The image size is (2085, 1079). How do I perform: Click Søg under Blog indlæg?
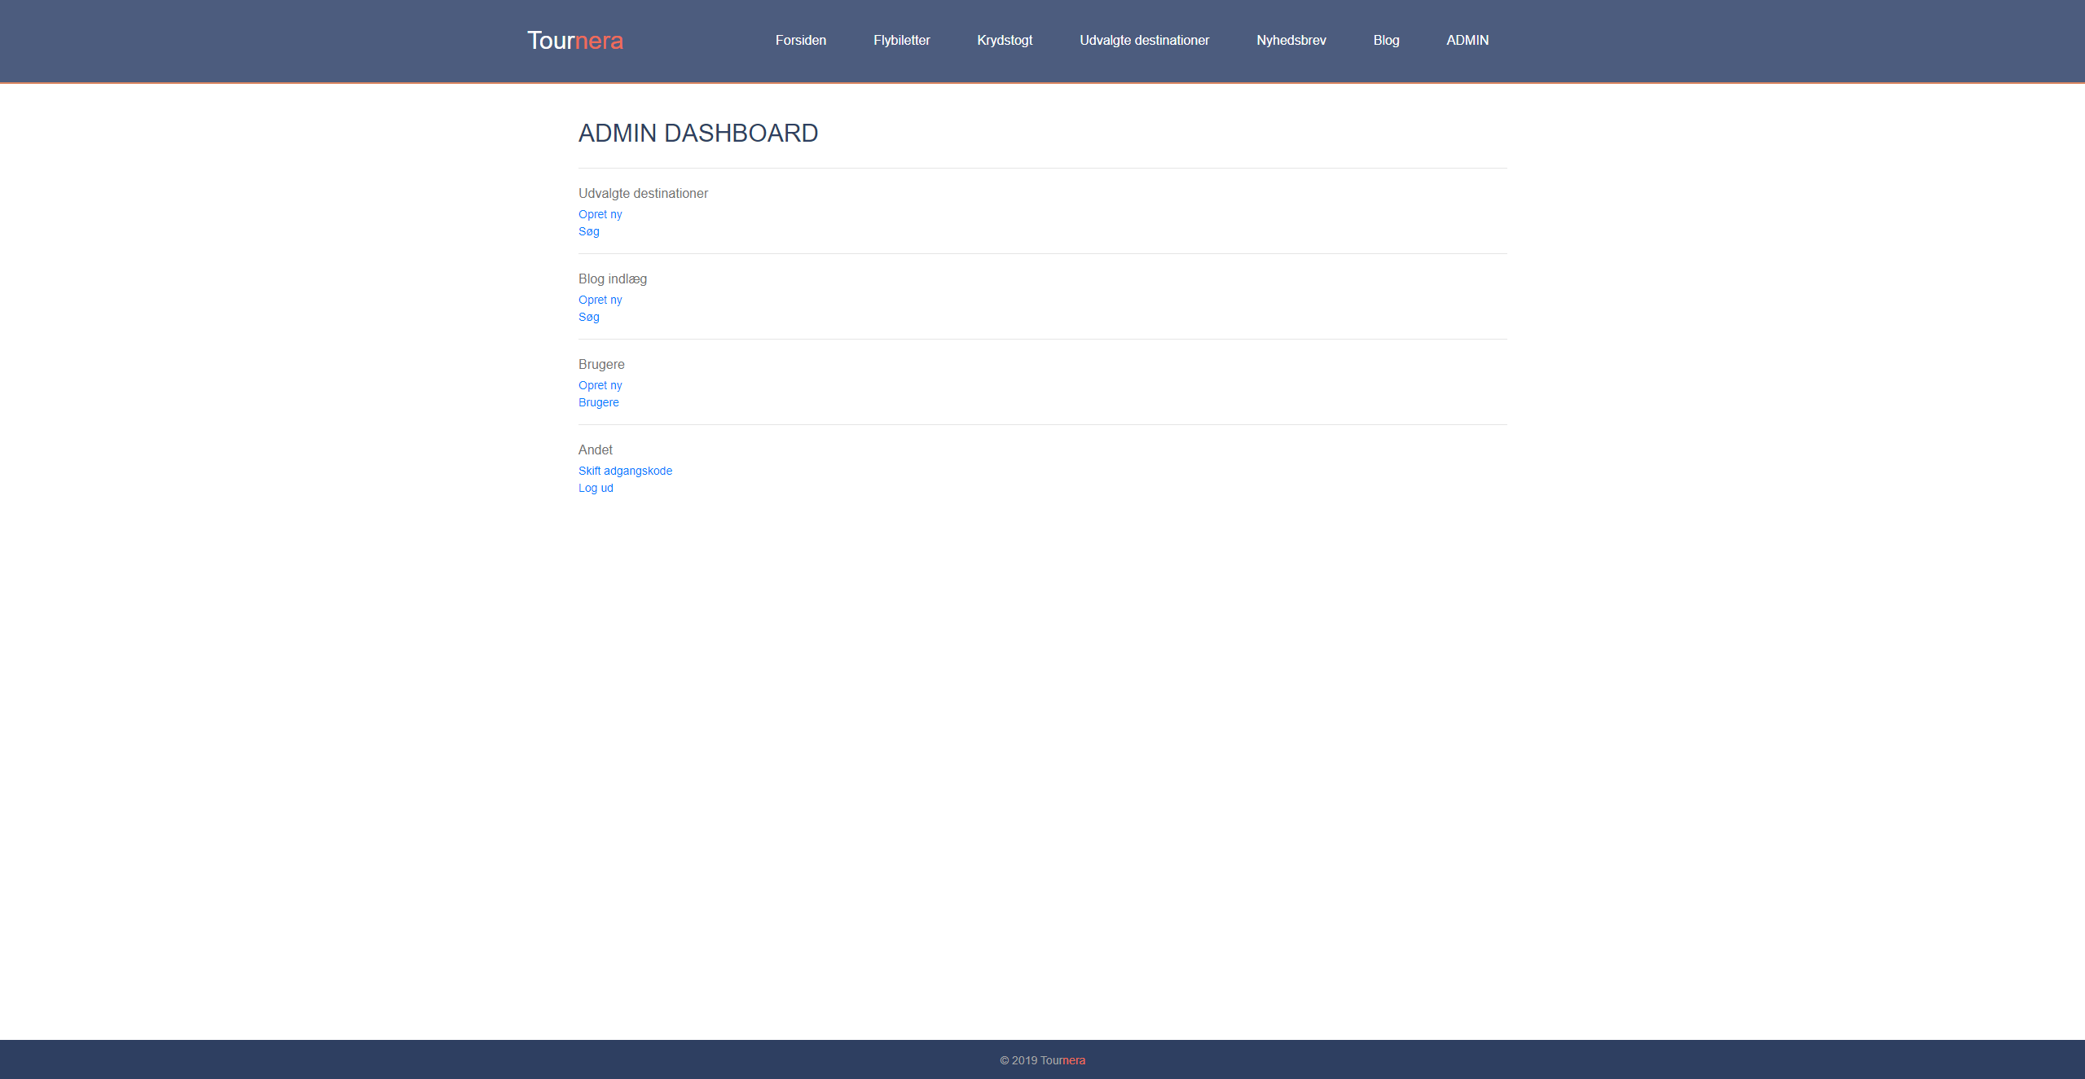click(x=588, y=317)
